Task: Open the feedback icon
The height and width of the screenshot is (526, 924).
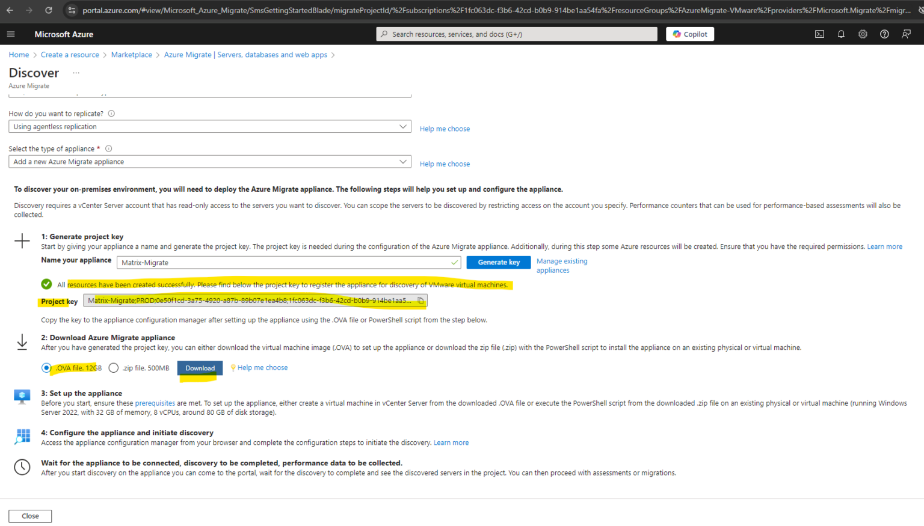Action: pyautogui.click(x=906, y=34)
